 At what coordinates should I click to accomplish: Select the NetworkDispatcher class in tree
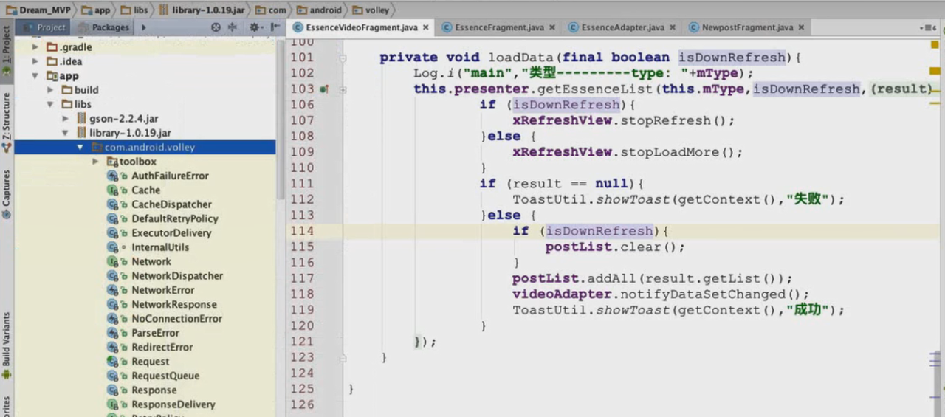176,276
